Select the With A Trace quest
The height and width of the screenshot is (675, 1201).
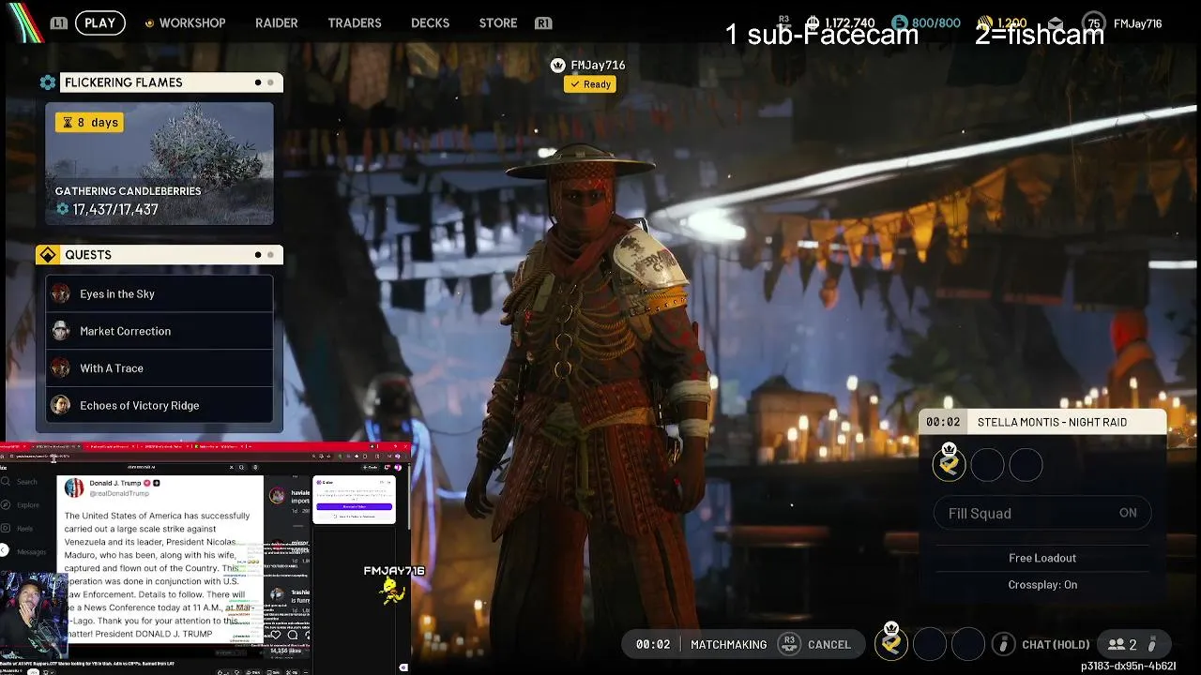pyautogui.click(x=160, y=368)
